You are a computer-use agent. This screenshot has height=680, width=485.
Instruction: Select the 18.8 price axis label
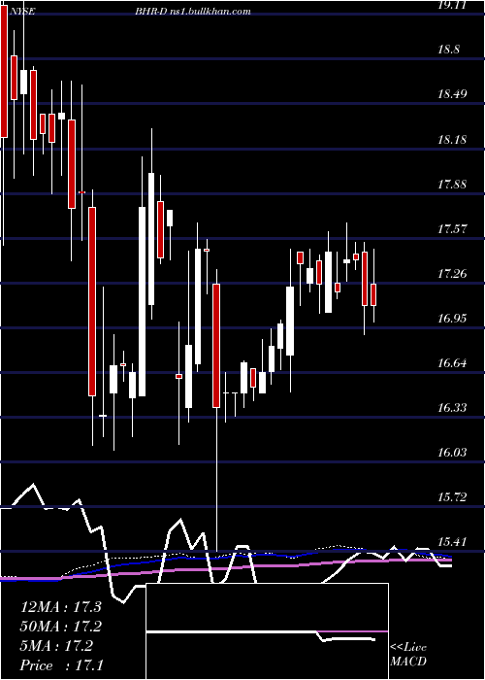[x=449, y=50]
